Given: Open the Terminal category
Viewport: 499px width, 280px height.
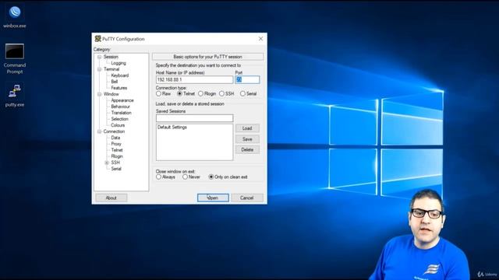Looking at the screenshot, I should (x=111, y=69).
